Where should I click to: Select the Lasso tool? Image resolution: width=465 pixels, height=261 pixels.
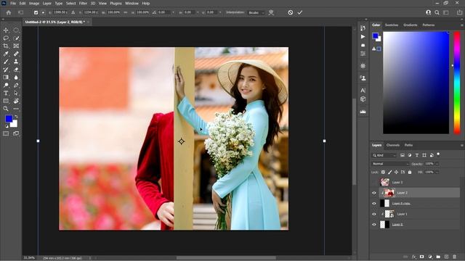(x=6, y=38)
